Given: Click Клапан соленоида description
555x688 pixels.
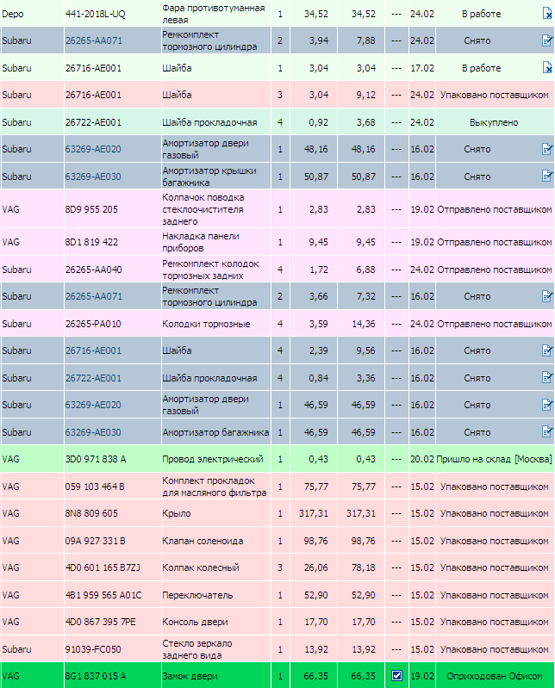Looking at the screenshot, I should 203,541.
